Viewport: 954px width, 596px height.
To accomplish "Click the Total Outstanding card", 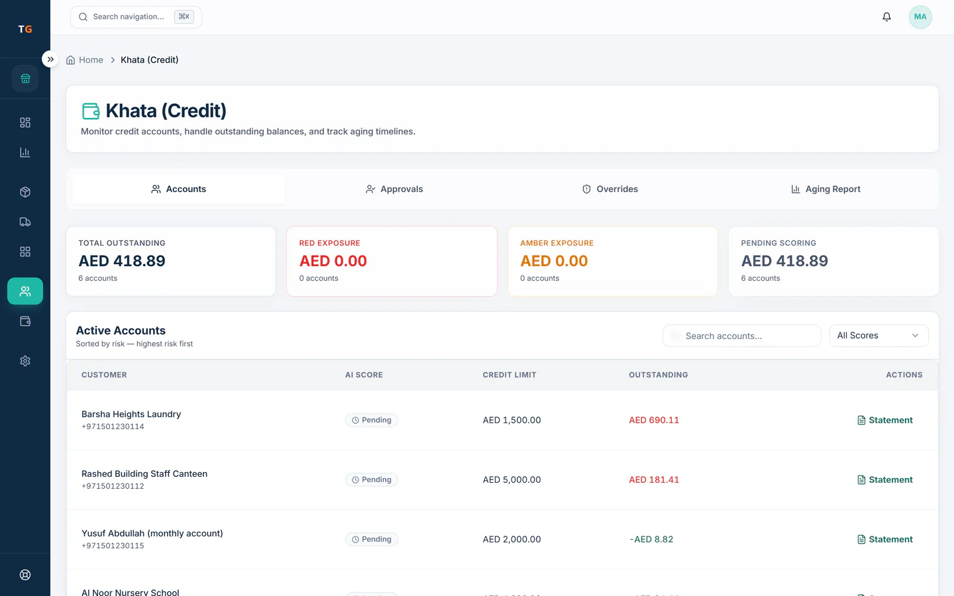I will tap(171, 262).
